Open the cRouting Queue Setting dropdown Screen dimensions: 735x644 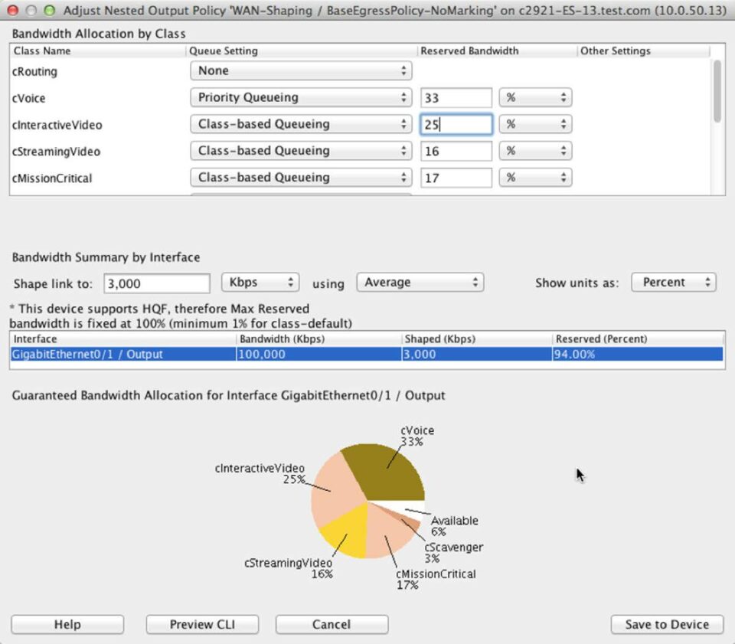300,70
